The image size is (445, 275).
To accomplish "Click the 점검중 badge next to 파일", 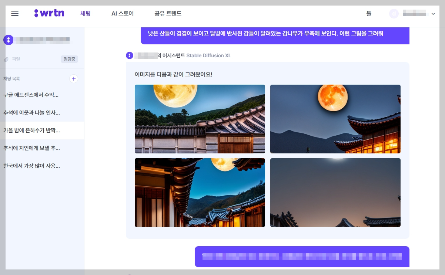I will pos(69,59).
